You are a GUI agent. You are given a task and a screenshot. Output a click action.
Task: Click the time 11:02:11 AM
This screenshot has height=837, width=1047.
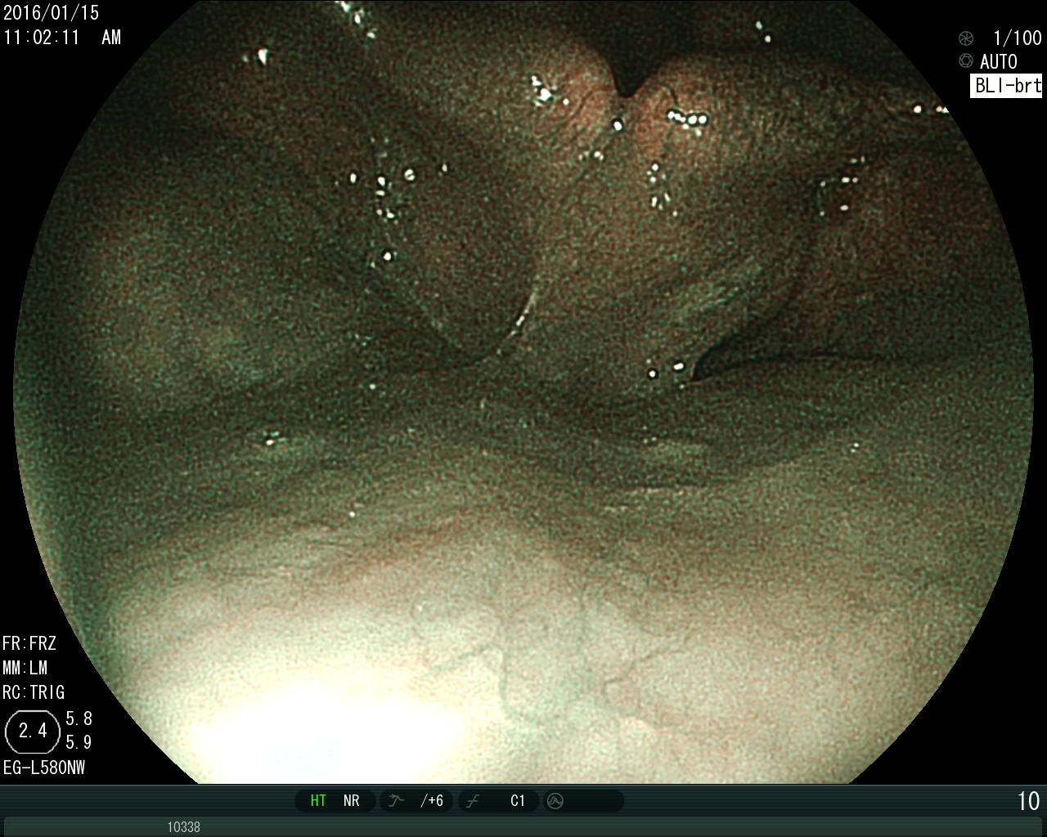pos(62,38)
